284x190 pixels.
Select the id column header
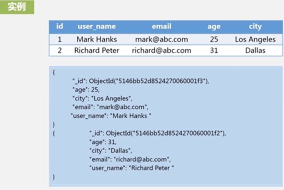click(59, 27)
